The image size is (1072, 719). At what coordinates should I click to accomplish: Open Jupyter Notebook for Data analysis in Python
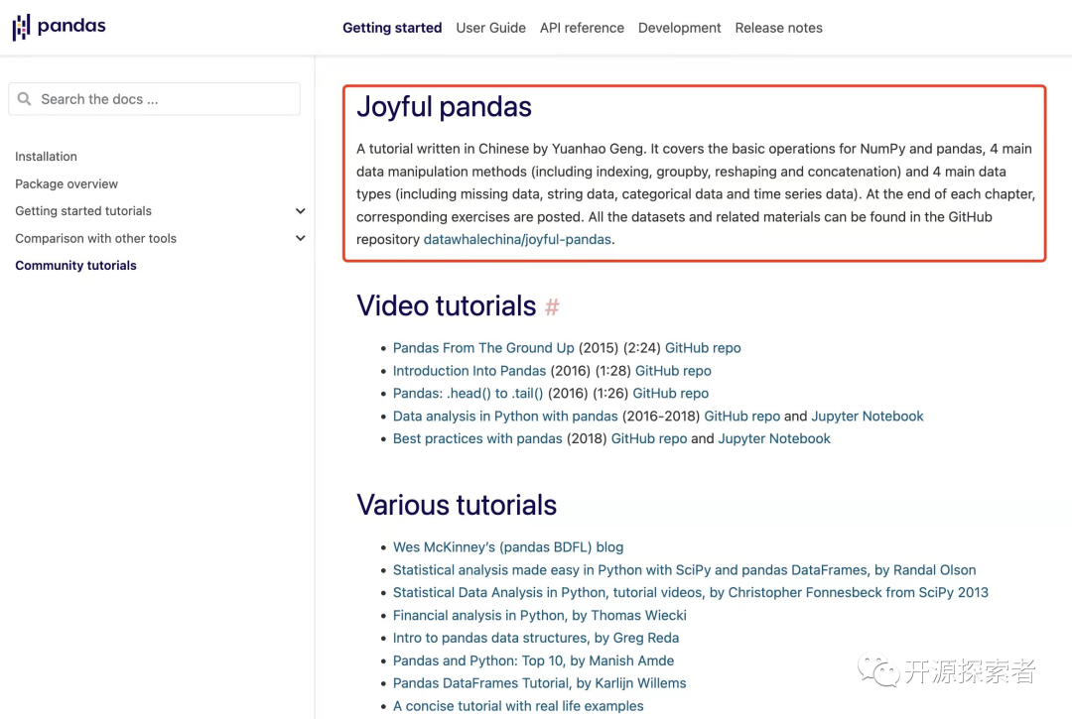[867, 417]
